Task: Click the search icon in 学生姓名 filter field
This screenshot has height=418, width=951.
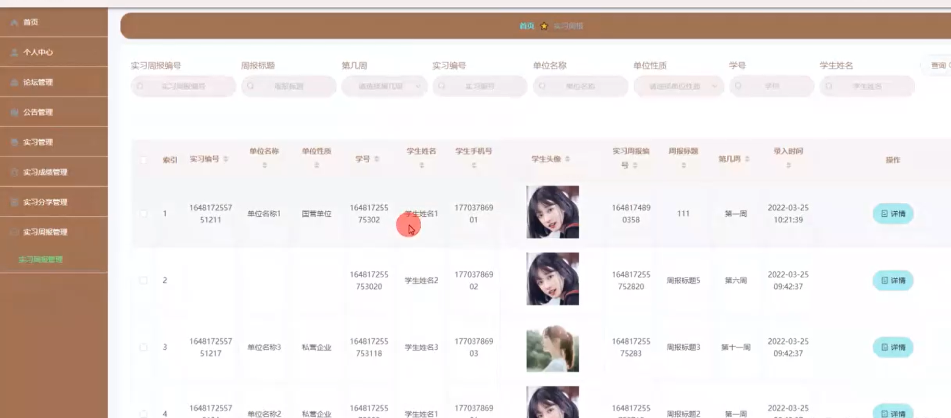Action: pos(829,86)
